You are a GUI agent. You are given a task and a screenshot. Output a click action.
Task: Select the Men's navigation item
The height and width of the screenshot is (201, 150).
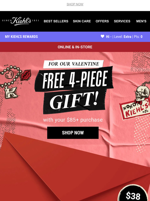(141, 21)
